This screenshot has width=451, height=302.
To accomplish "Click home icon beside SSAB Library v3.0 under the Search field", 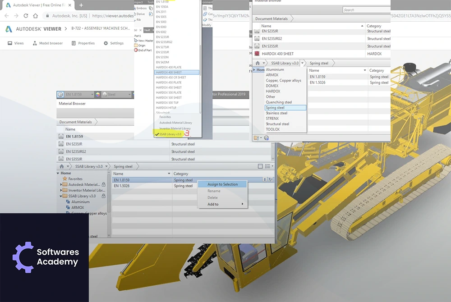I will (x=258, y=63).
